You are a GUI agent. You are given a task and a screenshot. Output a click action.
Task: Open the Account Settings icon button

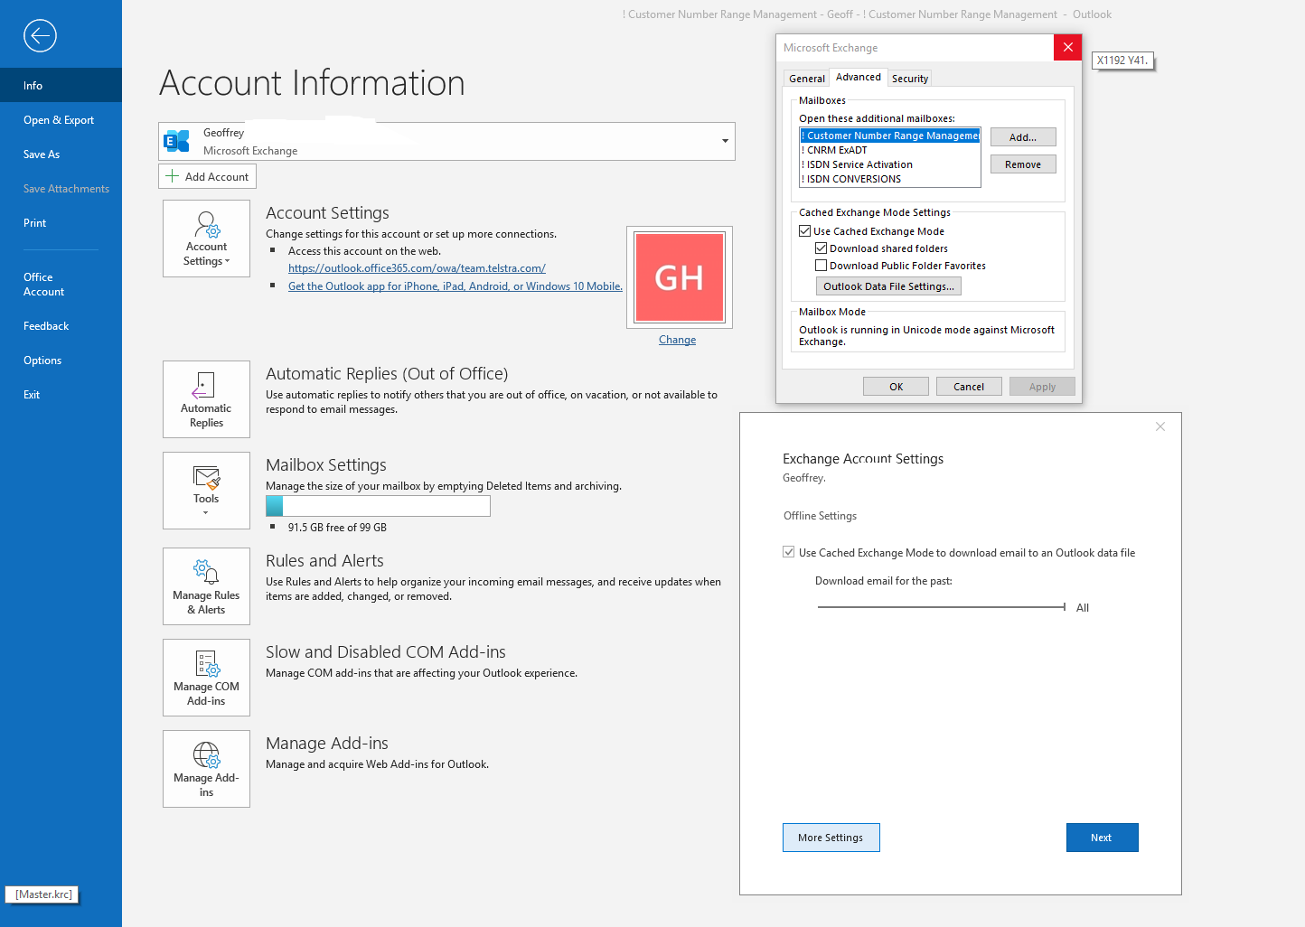click(206, 239)
